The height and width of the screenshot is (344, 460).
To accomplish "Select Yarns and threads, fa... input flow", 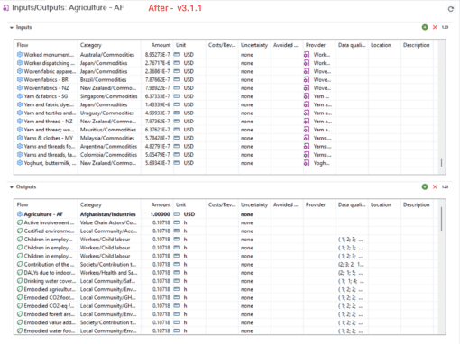I will (50, 155).
